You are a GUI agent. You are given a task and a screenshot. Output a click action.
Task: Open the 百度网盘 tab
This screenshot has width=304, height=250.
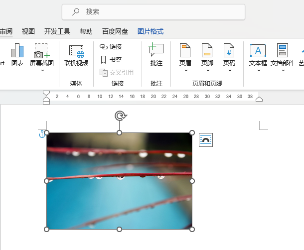115,31
